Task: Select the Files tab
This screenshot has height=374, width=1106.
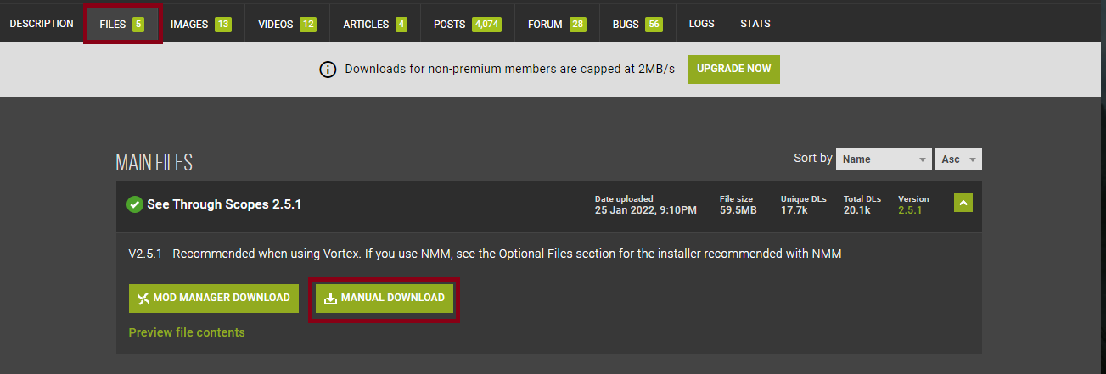Action: [x=121, y=25]
